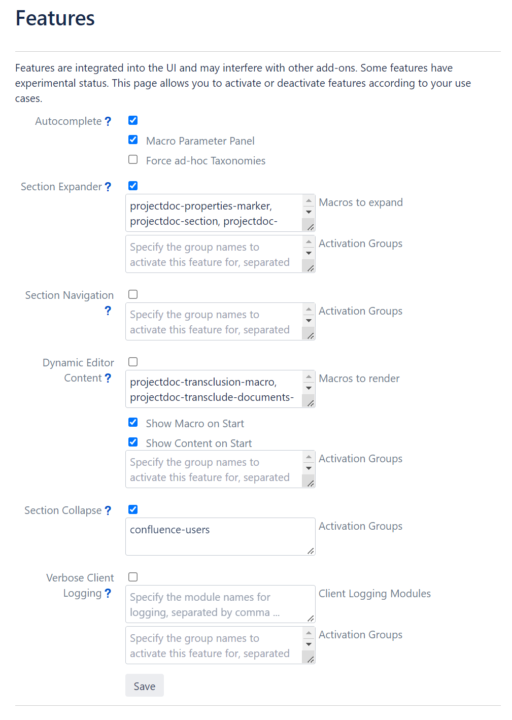Click the Dynamic Editor Content help icon
Screen dimensions: 512x720
tap(108, 378)
